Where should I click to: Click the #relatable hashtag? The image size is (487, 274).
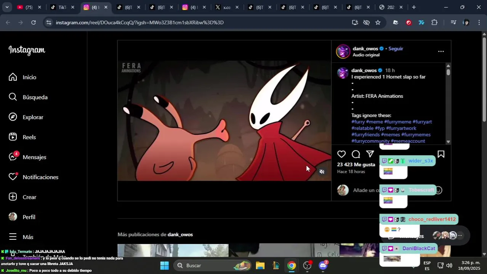pyautogui.click(x=362, y=128)
